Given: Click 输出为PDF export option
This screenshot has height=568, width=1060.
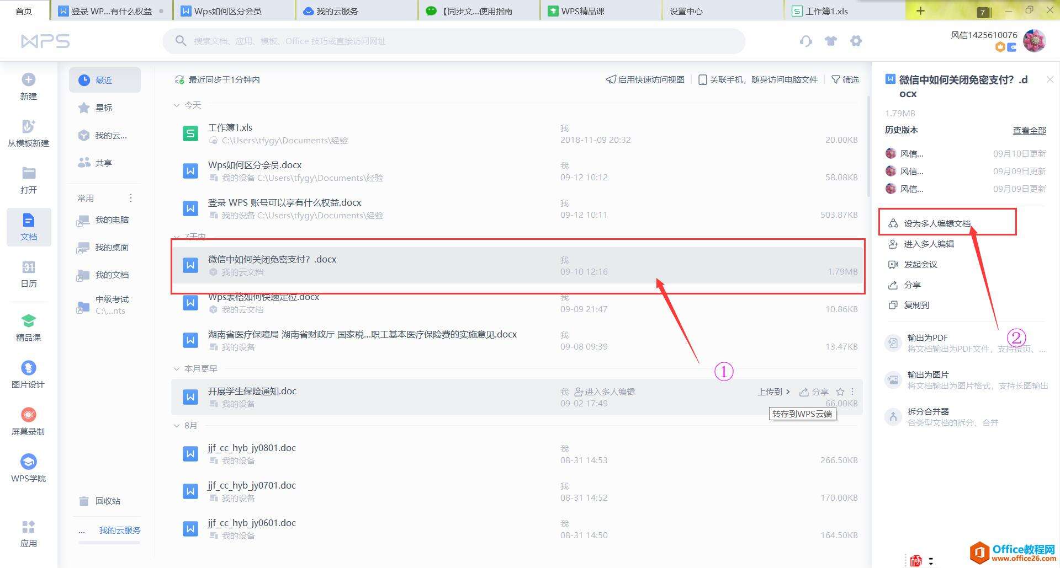Looking at the screenshot, I should pyautogui.click(x=965, y=343).
